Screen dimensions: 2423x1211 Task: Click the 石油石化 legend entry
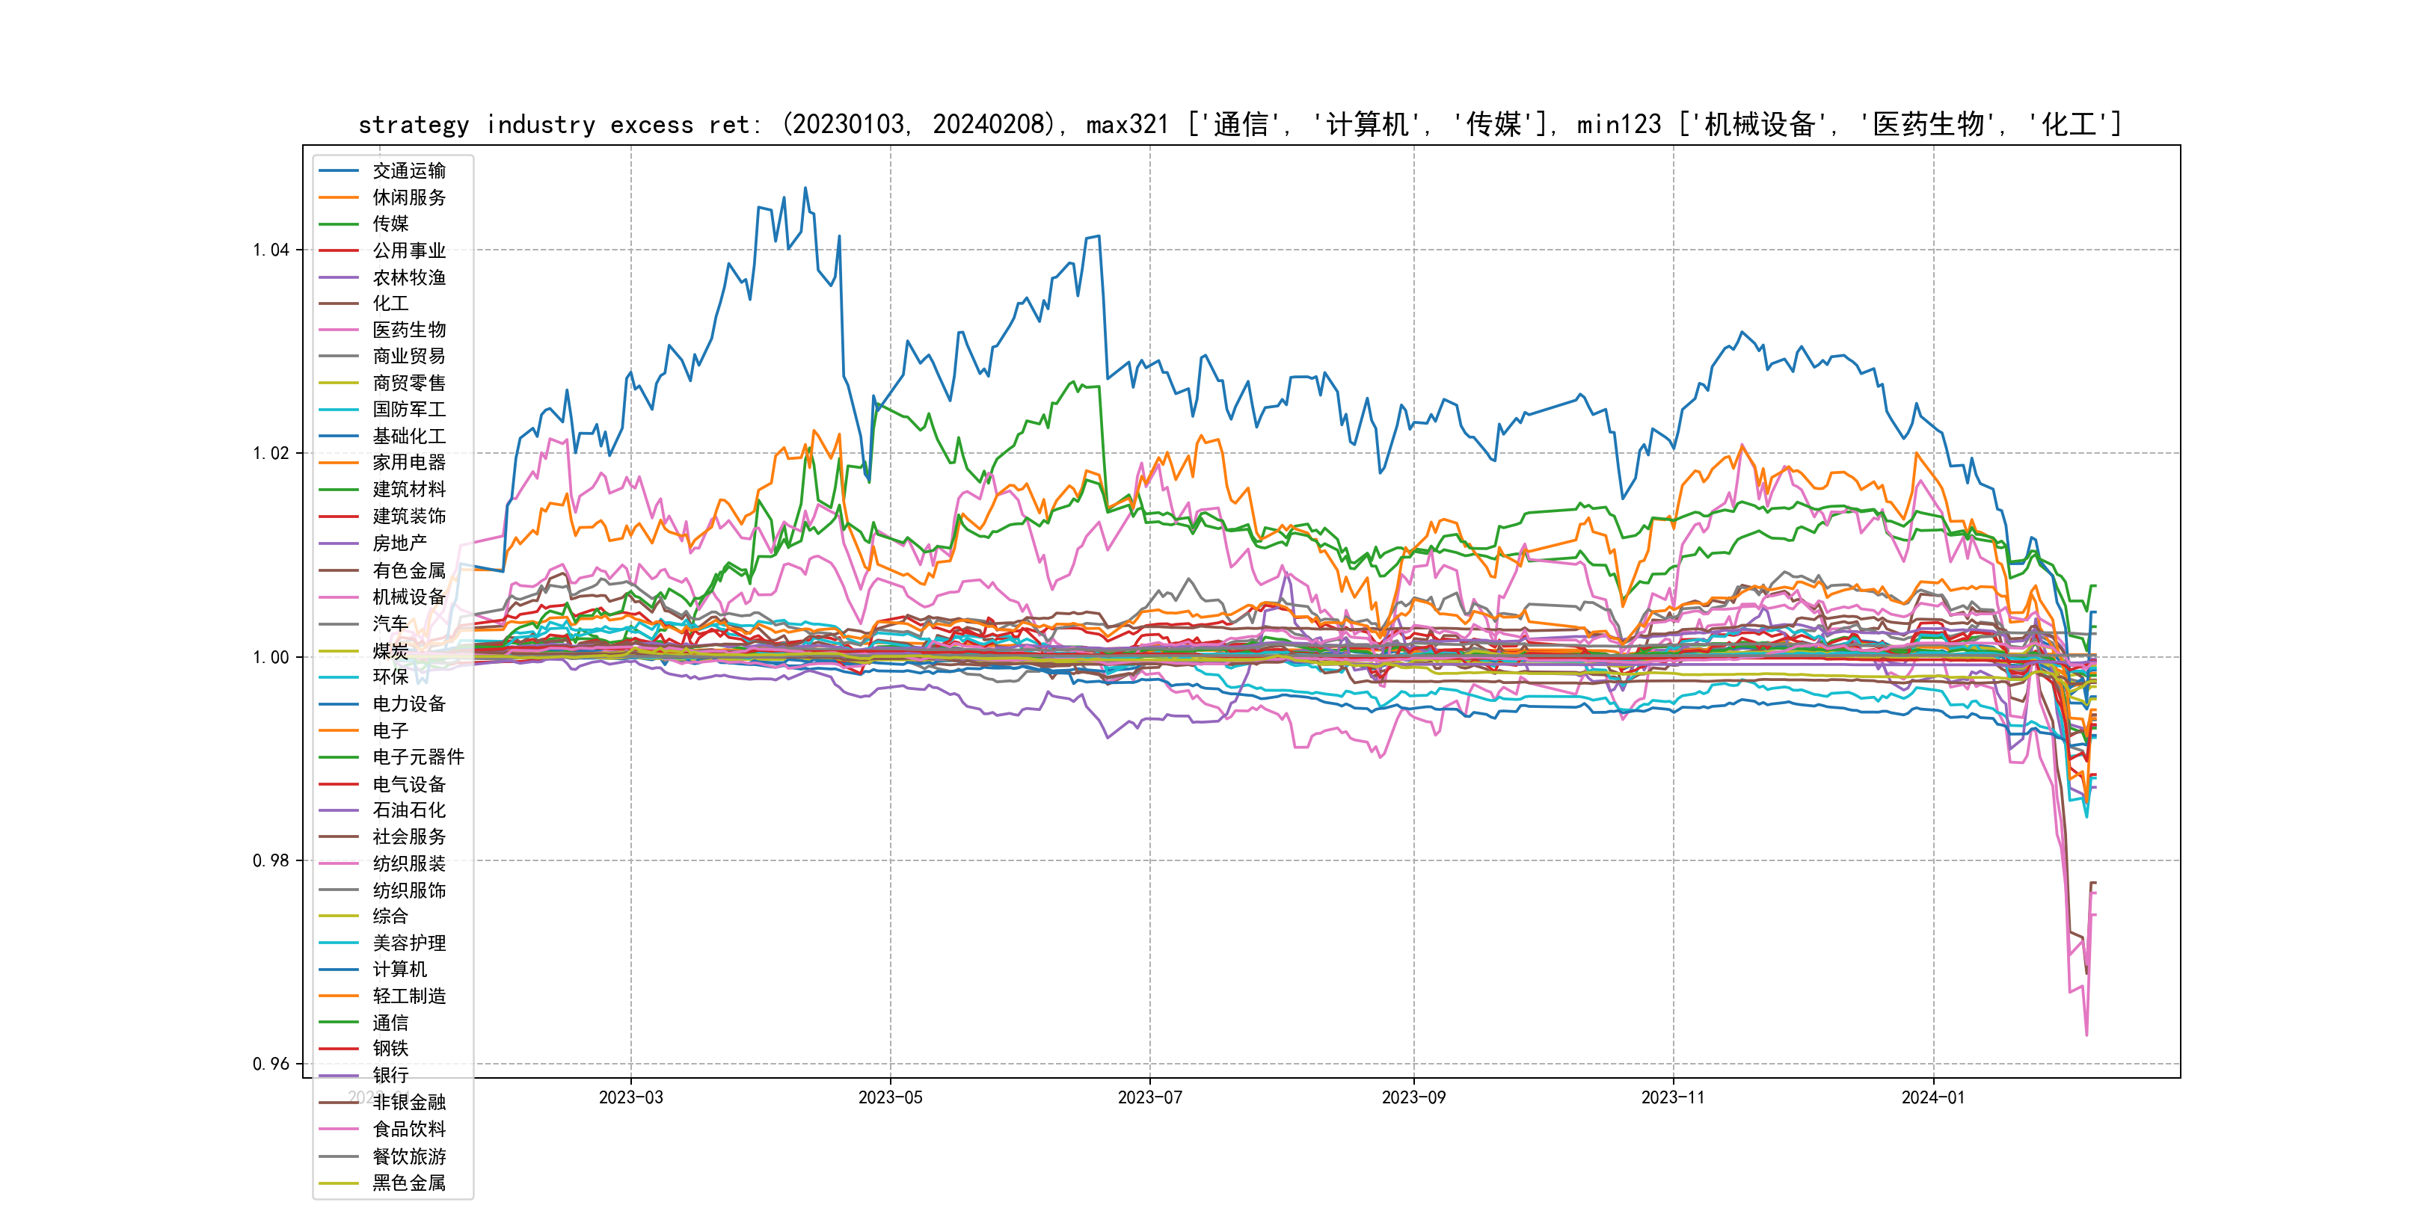(408, 810)
